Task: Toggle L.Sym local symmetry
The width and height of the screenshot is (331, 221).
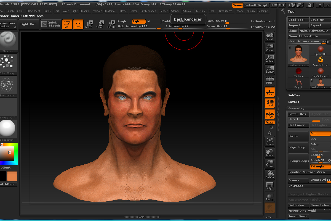Action: [x=269, y=114]
